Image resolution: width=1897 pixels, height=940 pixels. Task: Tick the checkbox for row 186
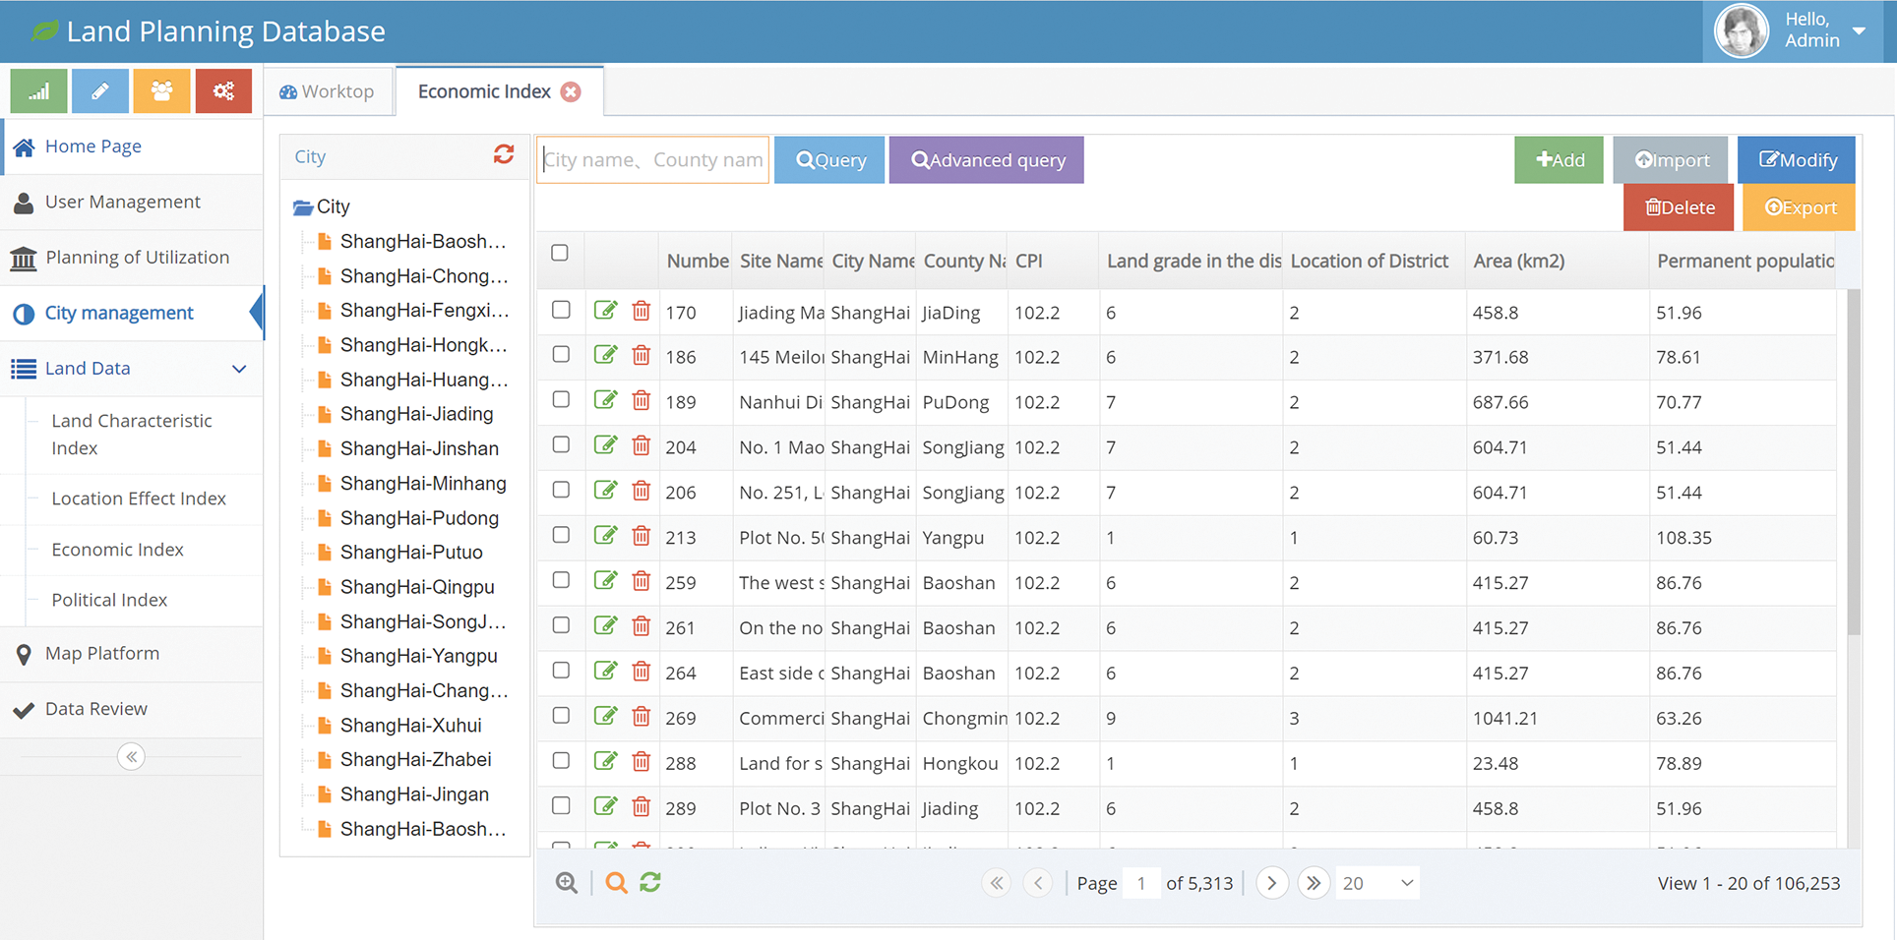(x=561, y=355)
